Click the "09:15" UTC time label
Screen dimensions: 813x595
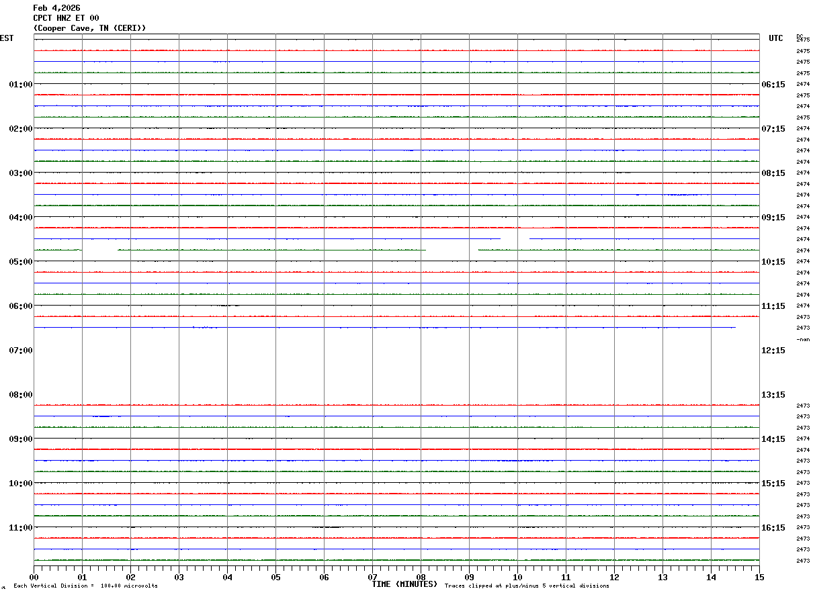point(773,218)
